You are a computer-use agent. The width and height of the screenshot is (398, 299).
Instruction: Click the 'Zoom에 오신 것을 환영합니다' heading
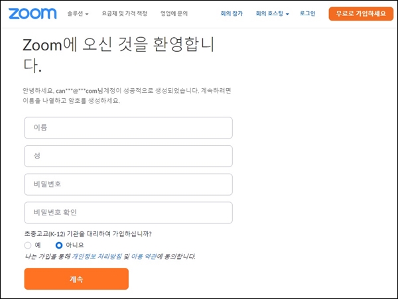118,54
